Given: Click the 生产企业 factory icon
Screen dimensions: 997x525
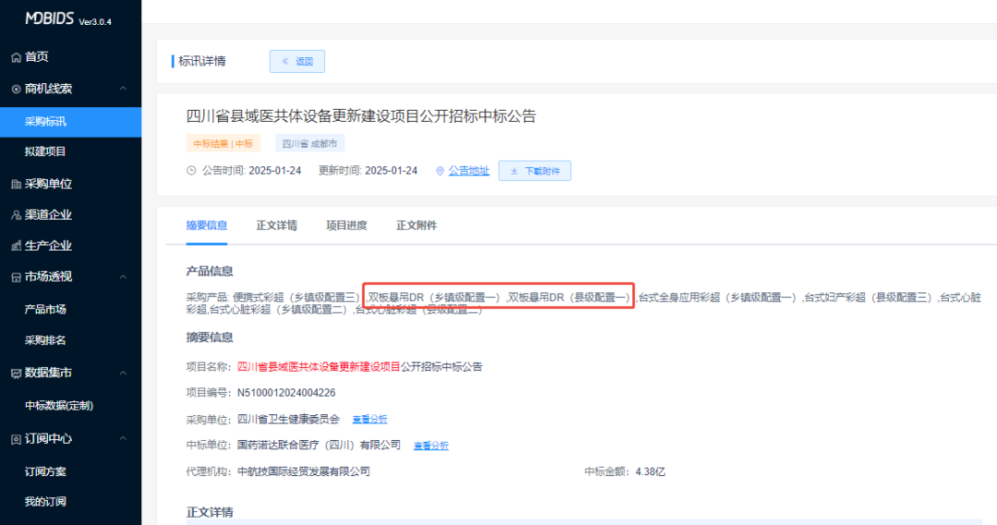Looking at the screenshot, I should tap(16, 246).
